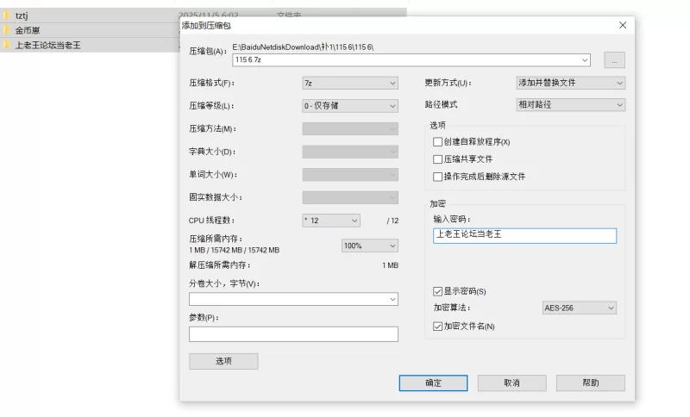Confirm with the 确定 button
690x417 pixels.
[433, 383]
